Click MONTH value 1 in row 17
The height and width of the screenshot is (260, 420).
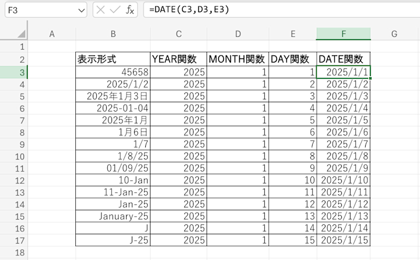(x=237, y=240)
